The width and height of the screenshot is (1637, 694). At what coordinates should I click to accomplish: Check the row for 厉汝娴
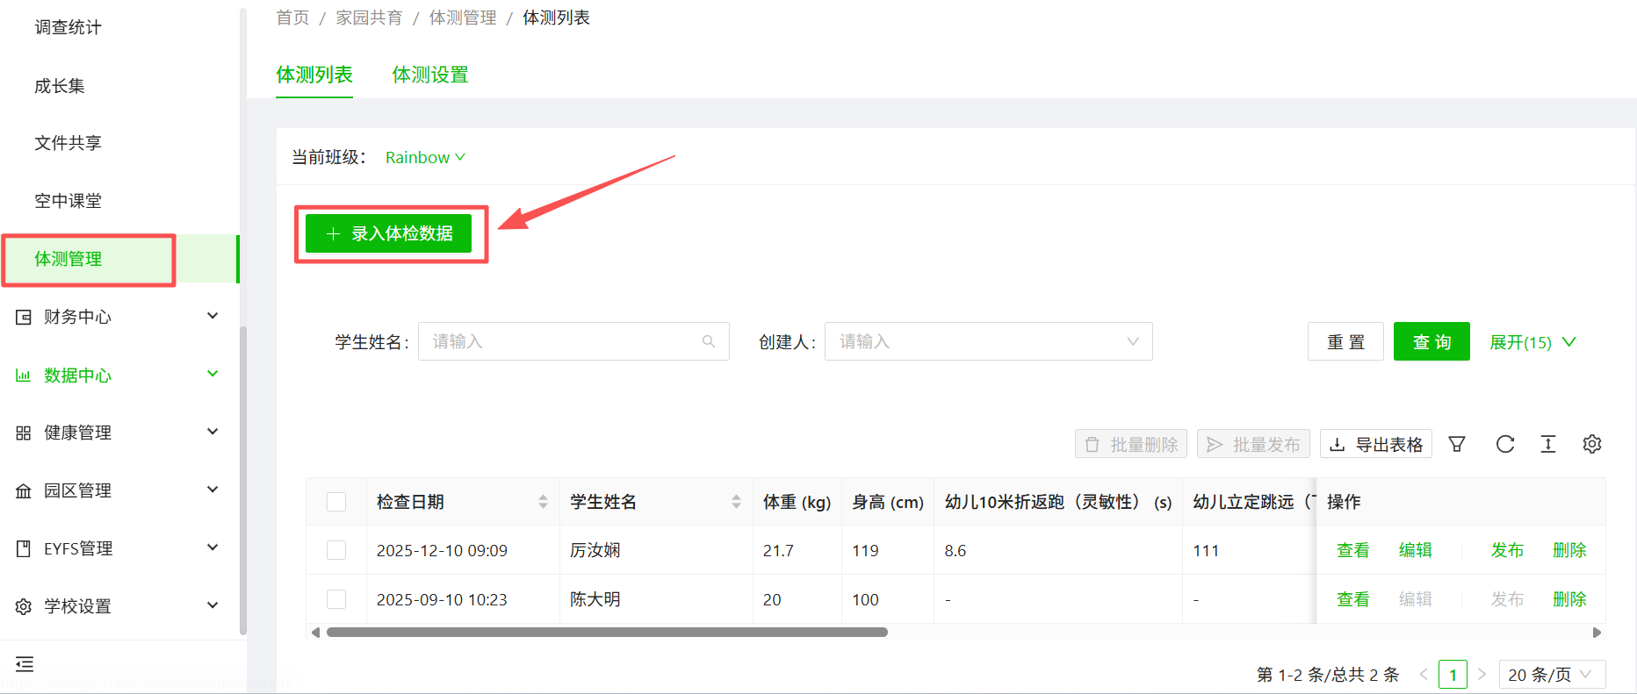[336, 550]
